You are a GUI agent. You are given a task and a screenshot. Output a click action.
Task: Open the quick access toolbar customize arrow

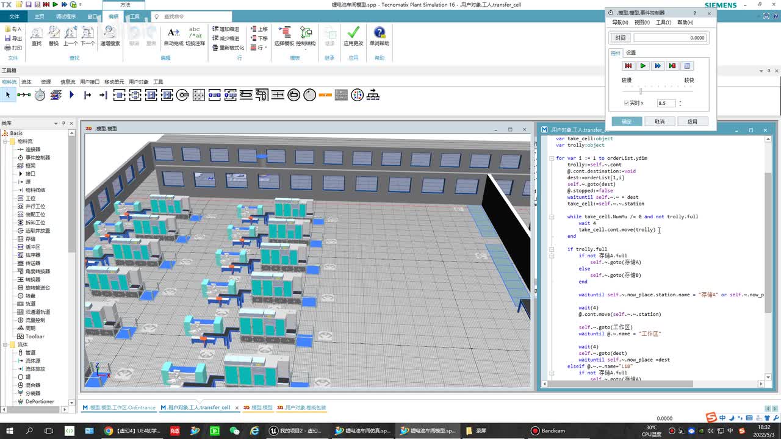tap(82, 5)
